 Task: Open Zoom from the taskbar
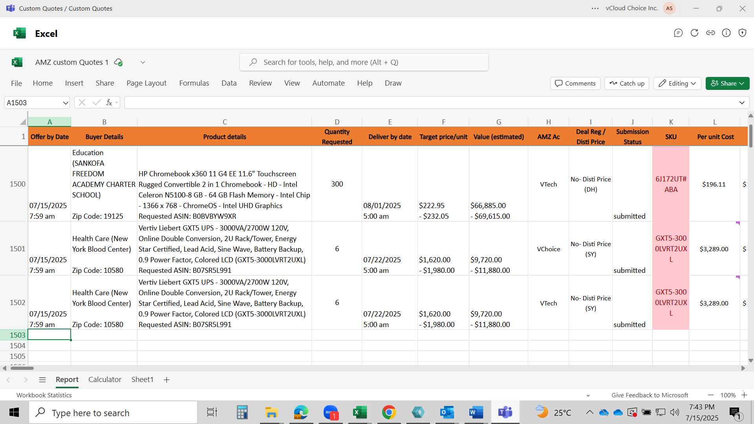[x=331, y=413]
